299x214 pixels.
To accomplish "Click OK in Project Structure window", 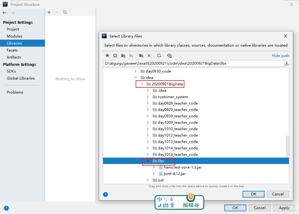I will (x=235, y=208).
